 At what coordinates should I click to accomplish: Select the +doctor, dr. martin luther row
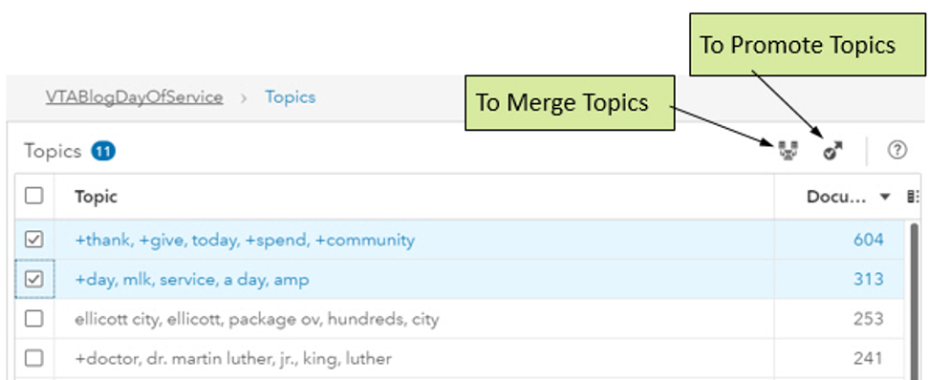point(460,359)
